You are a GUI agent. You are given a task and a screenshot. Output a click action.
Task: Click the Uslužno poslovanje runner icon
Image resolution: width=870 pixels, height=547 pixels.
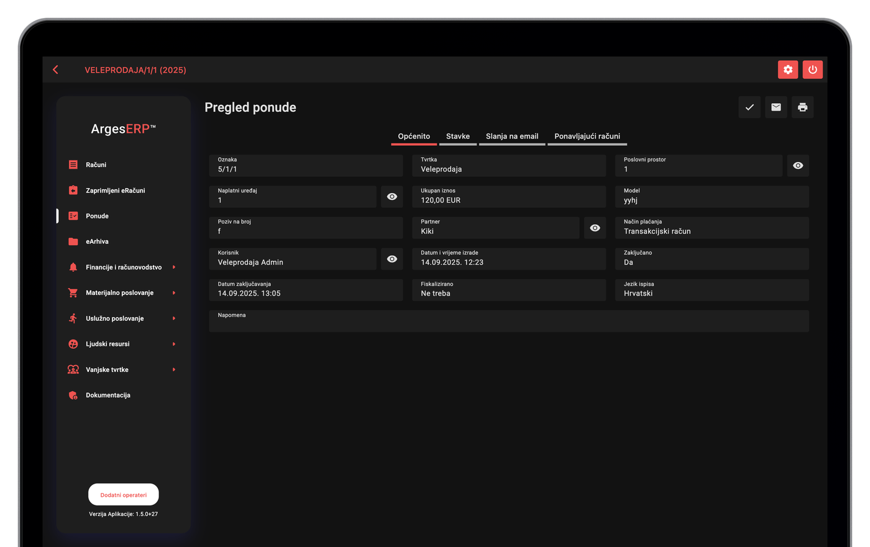73,318
